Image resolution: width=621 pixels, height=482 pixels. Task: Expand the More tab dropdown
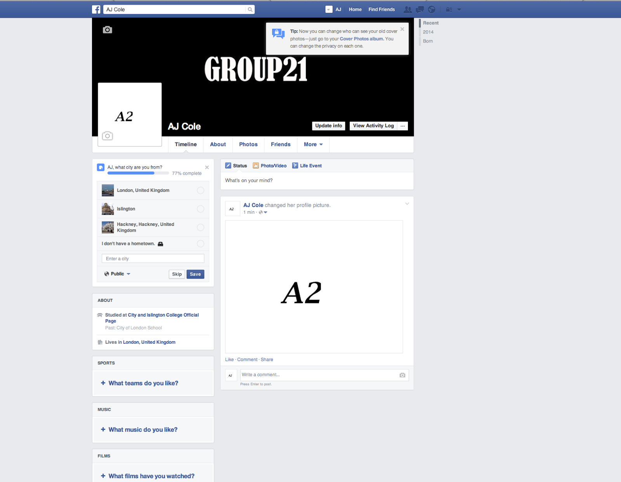tap(313, 145)
